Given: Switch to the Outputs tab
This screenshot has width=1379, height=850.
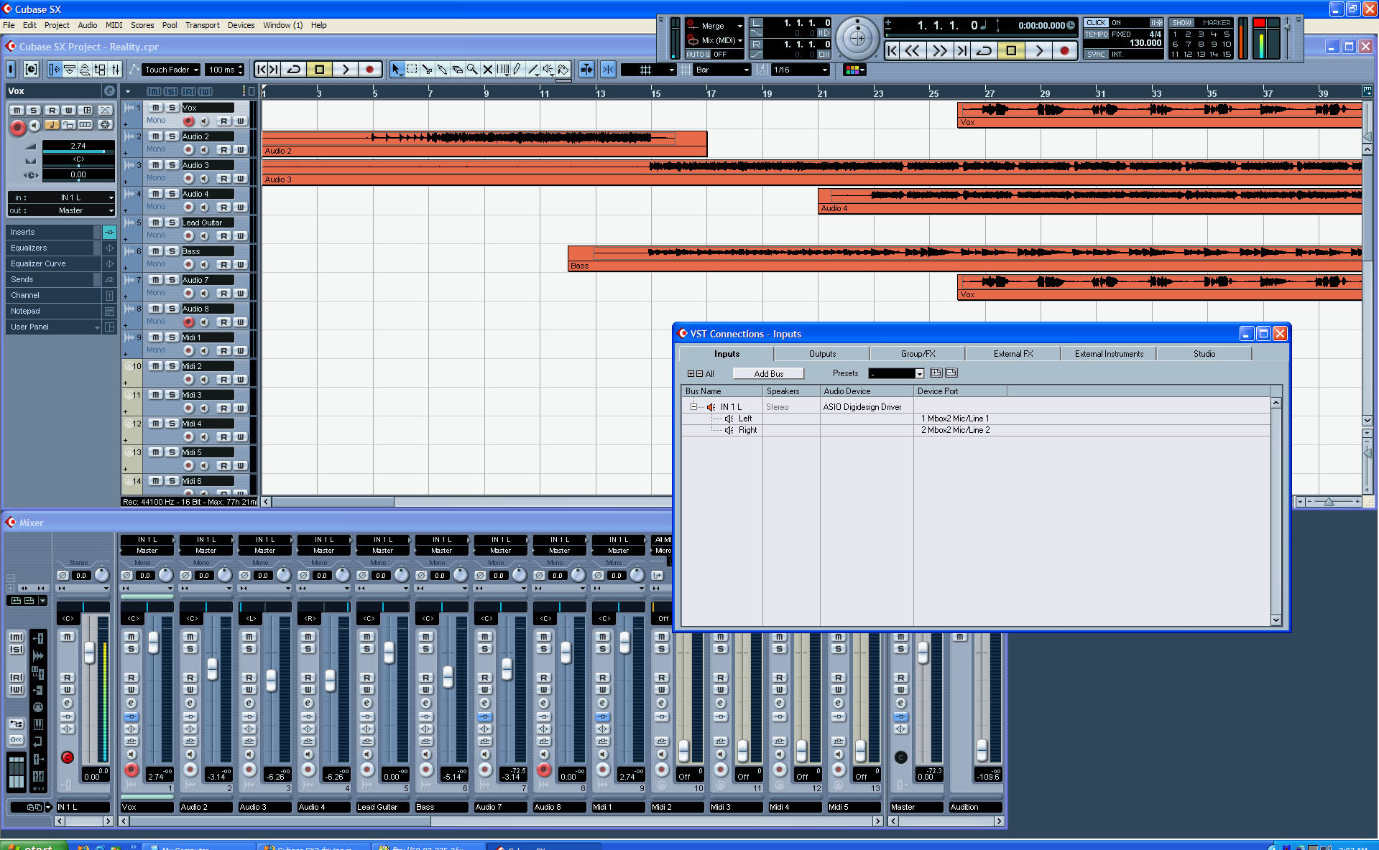Looking at the screenshot, I should pyautogui.click(x=822, y=354).
